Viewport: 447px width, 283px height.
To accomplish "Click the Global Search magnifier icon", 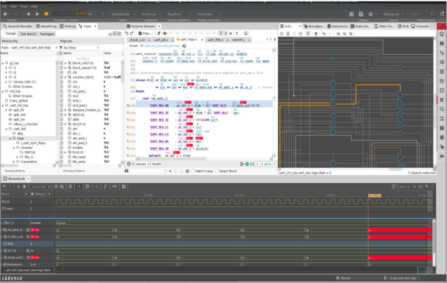I will tap(441, 13).
